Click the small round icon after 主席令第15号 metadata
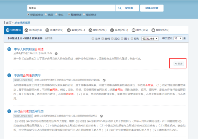Image resolution: width=198 pixels, height=139 pixels. click(x=56, y=54)
